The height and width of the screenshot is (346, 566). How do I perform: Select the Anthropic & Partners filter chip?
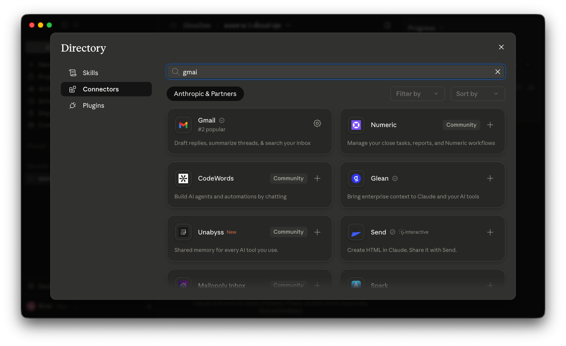[x=205, y=94]
